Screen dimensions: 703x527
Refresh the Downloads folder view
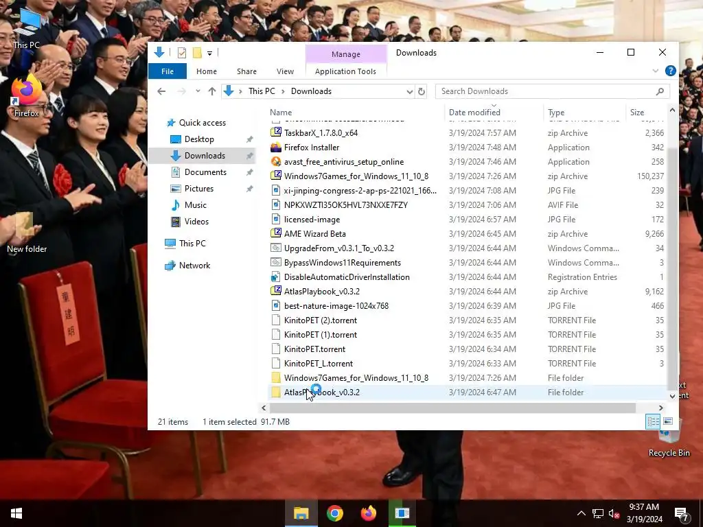point(422,91)
